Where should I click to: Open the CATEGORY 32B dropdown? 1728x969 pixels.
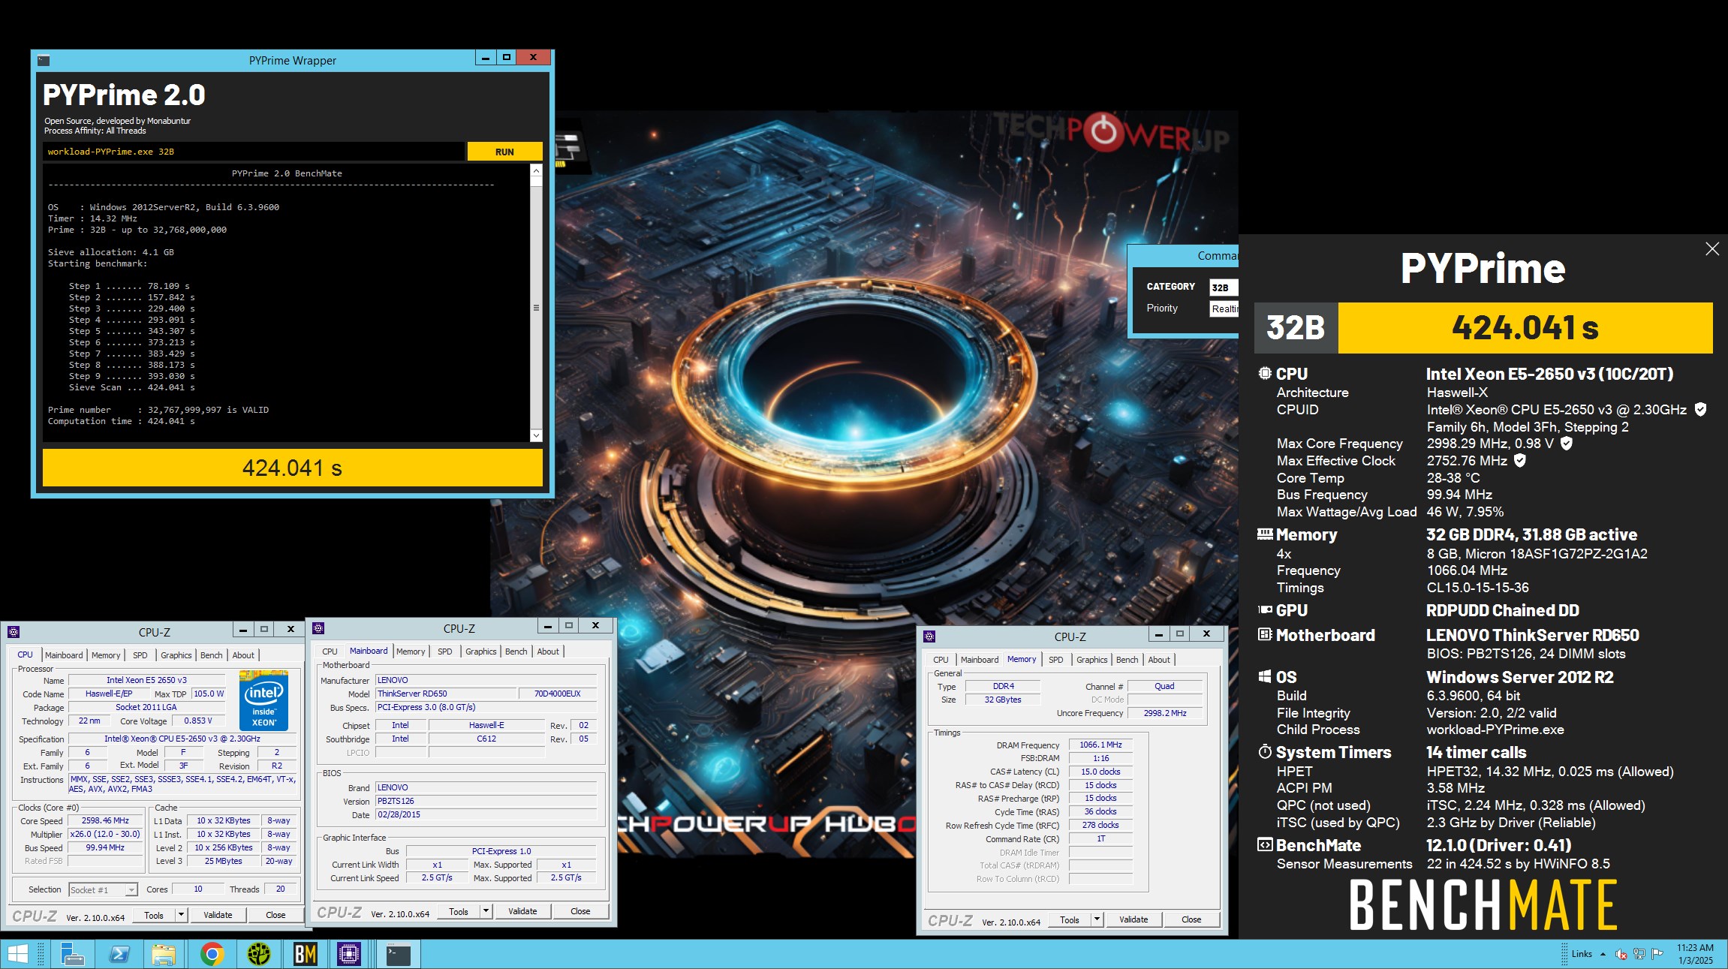tap(1224, 287)
